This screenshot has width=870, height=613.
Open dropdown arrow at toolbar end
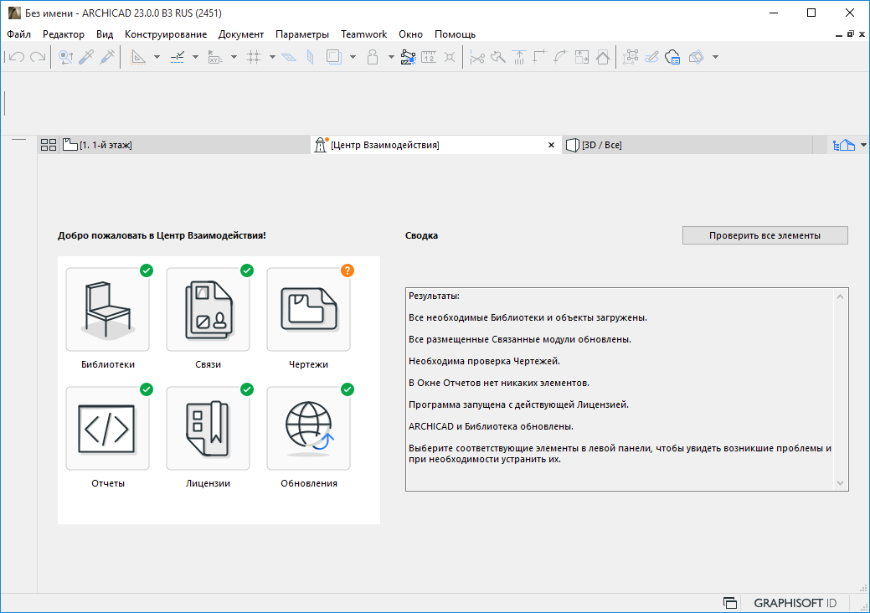coord(715,57)
